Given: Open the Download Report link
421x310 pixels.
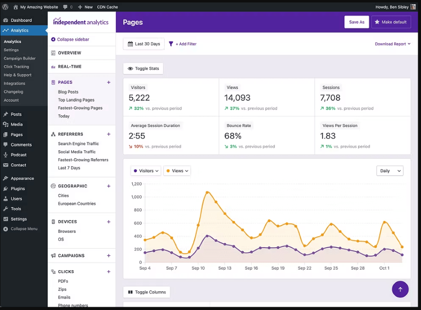Looking at the screenshot, I should click(390, 44).
